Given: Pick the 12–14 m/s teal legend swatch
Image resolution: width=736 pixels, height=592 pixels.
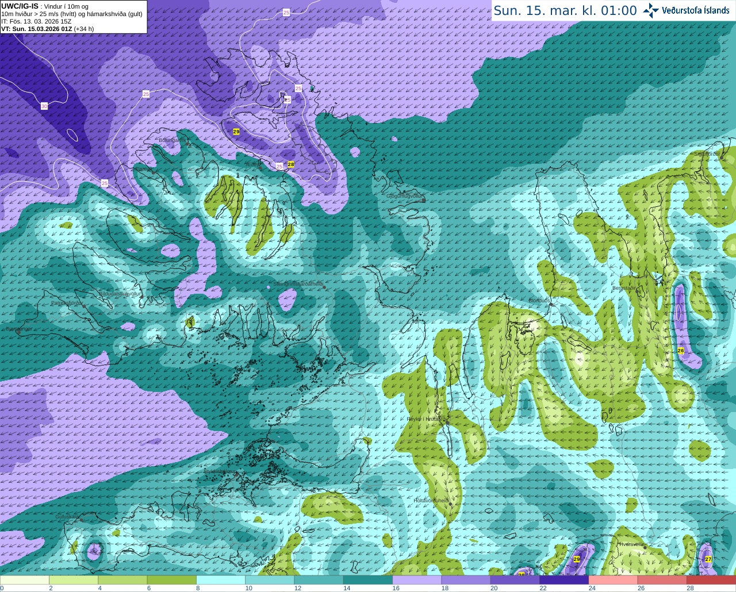Looking at the screenshot, I should coord(319,580).
